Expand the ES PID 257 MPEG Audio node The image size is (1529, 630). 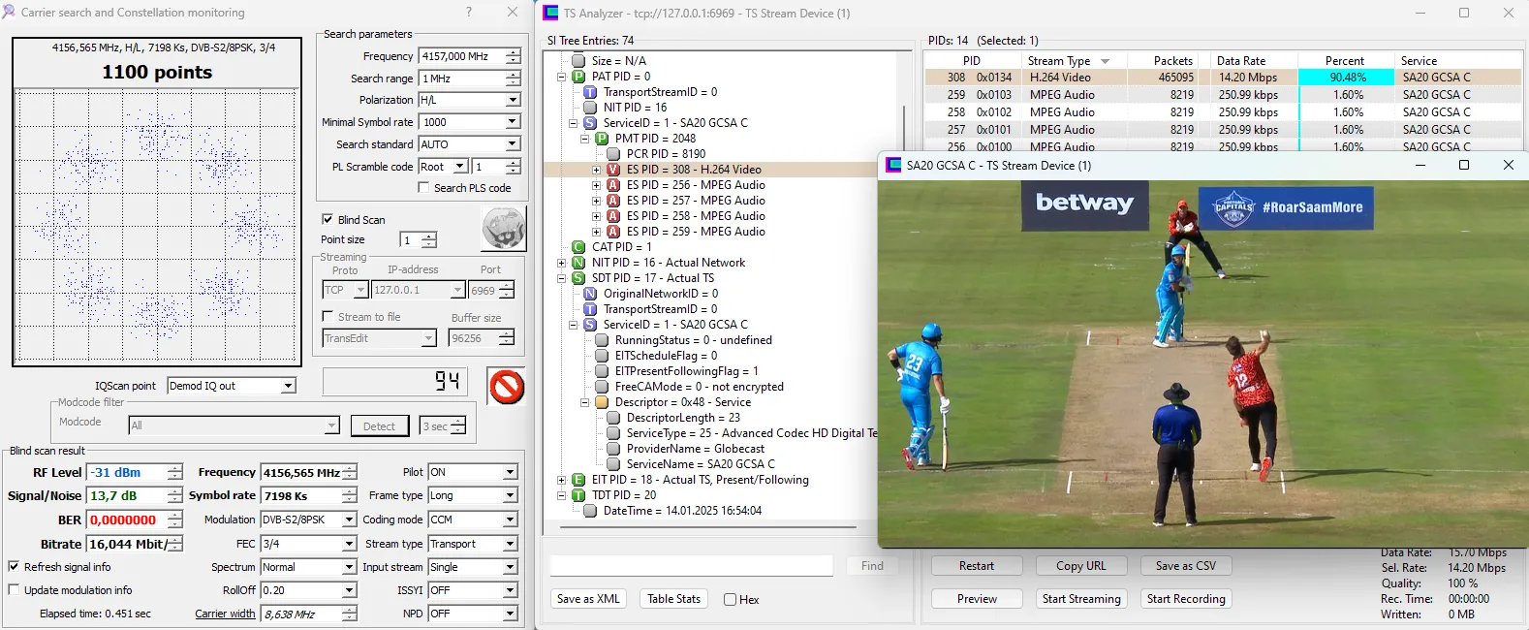point(597,201)
